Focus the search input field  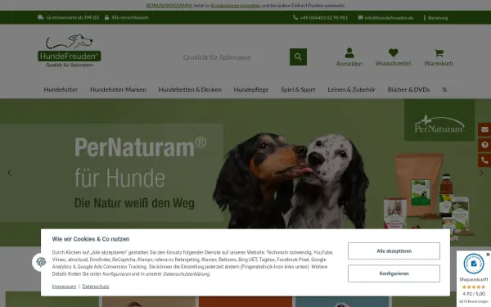(235, 57)
